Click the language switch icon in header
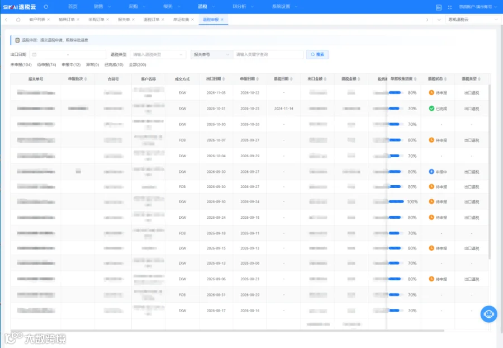This screenshot has height=348, width=503. pos(439,7)
